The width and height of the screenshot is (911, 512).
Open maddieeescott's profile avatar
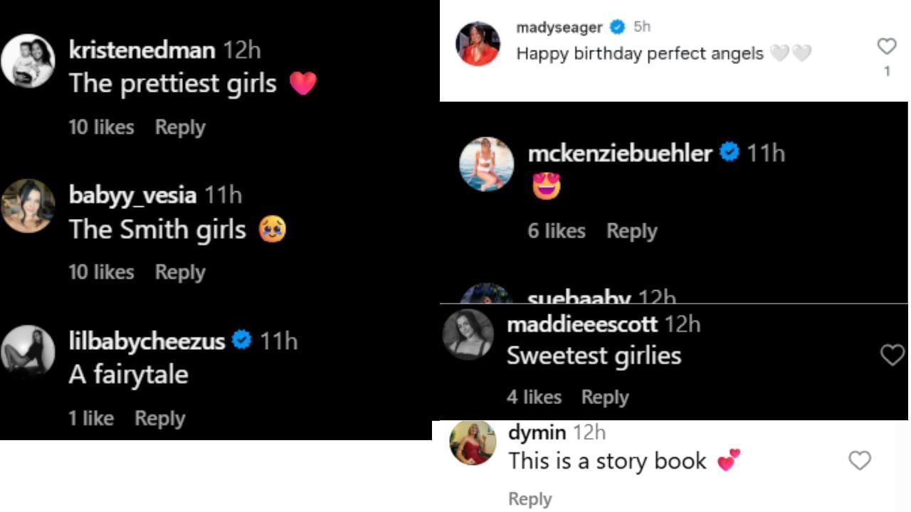(x=468, y=334)
